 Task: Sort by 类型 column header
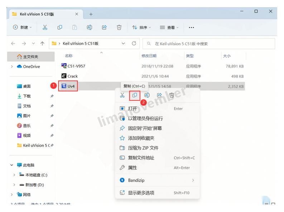pyautogui.click(x=190, y=56)
